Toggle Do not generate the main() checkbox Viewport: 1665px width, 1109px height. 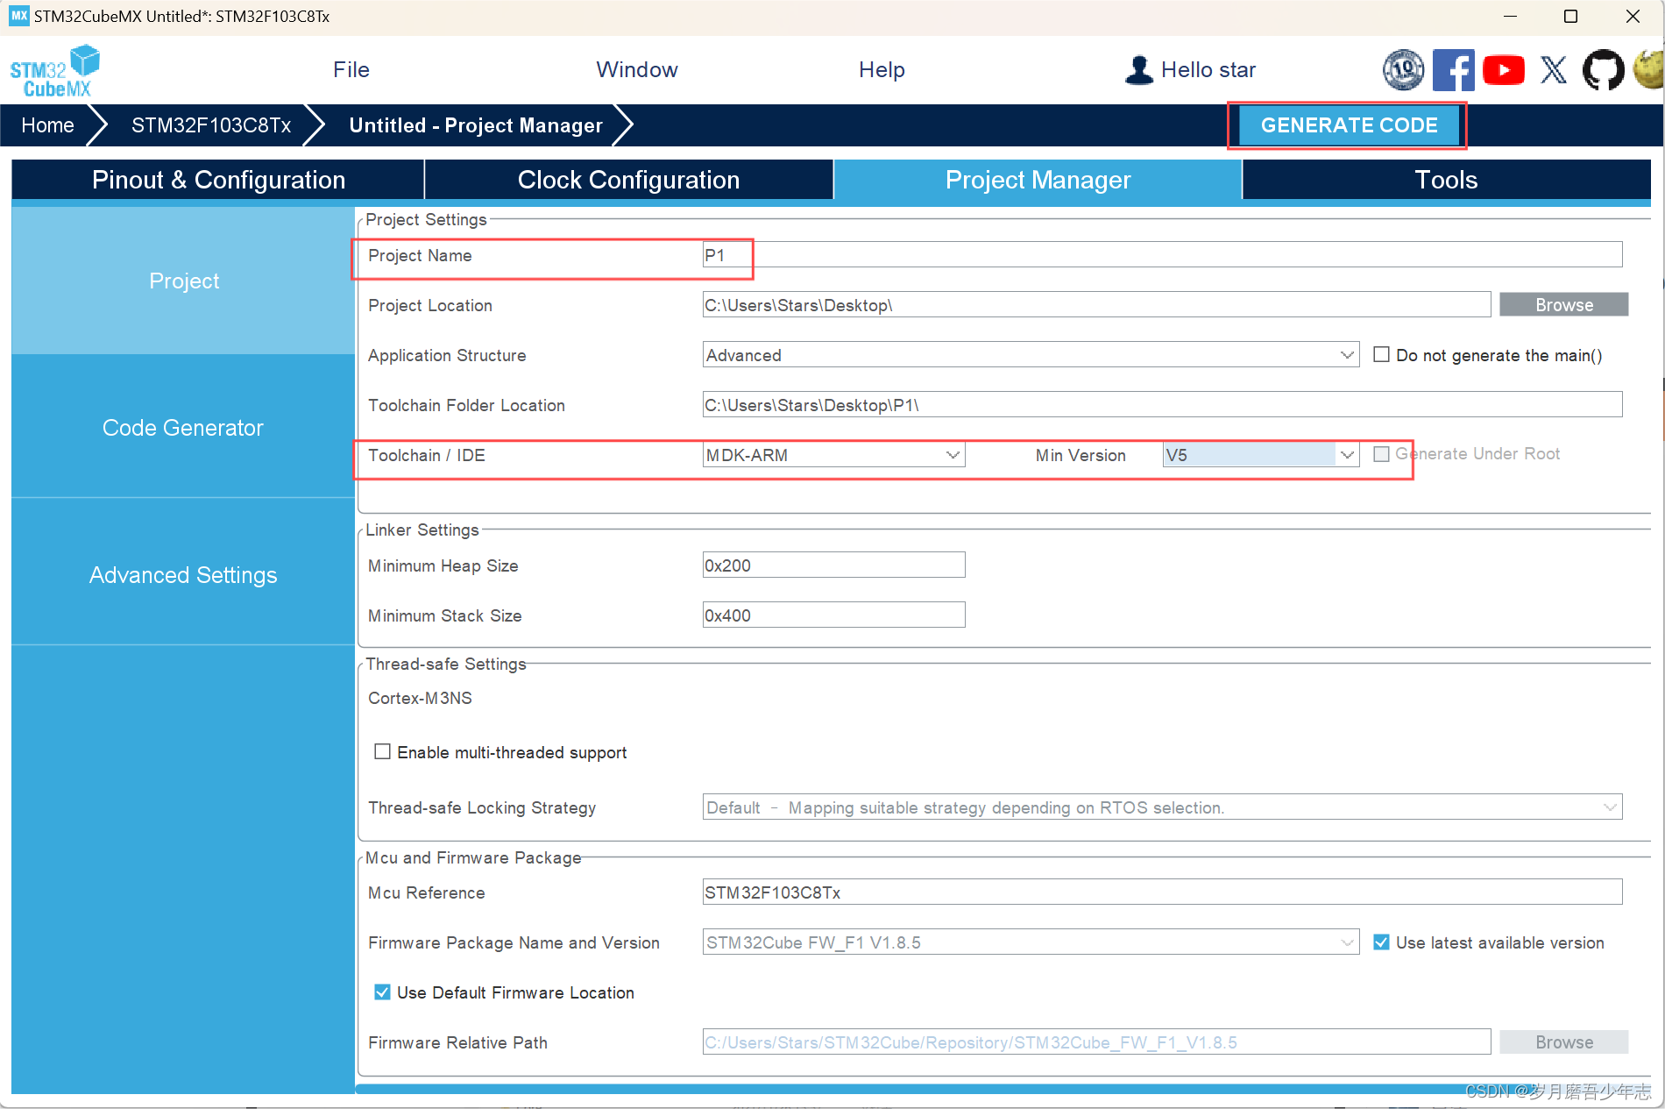[1381, 354]
